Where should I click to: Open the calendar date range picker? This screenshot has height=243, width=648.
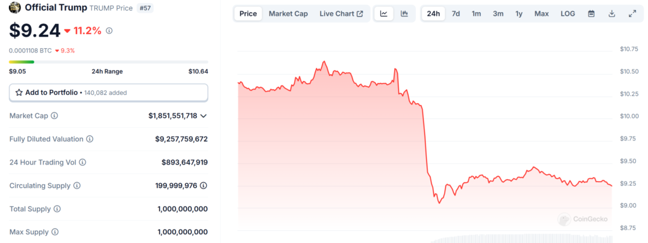point(592,14)
